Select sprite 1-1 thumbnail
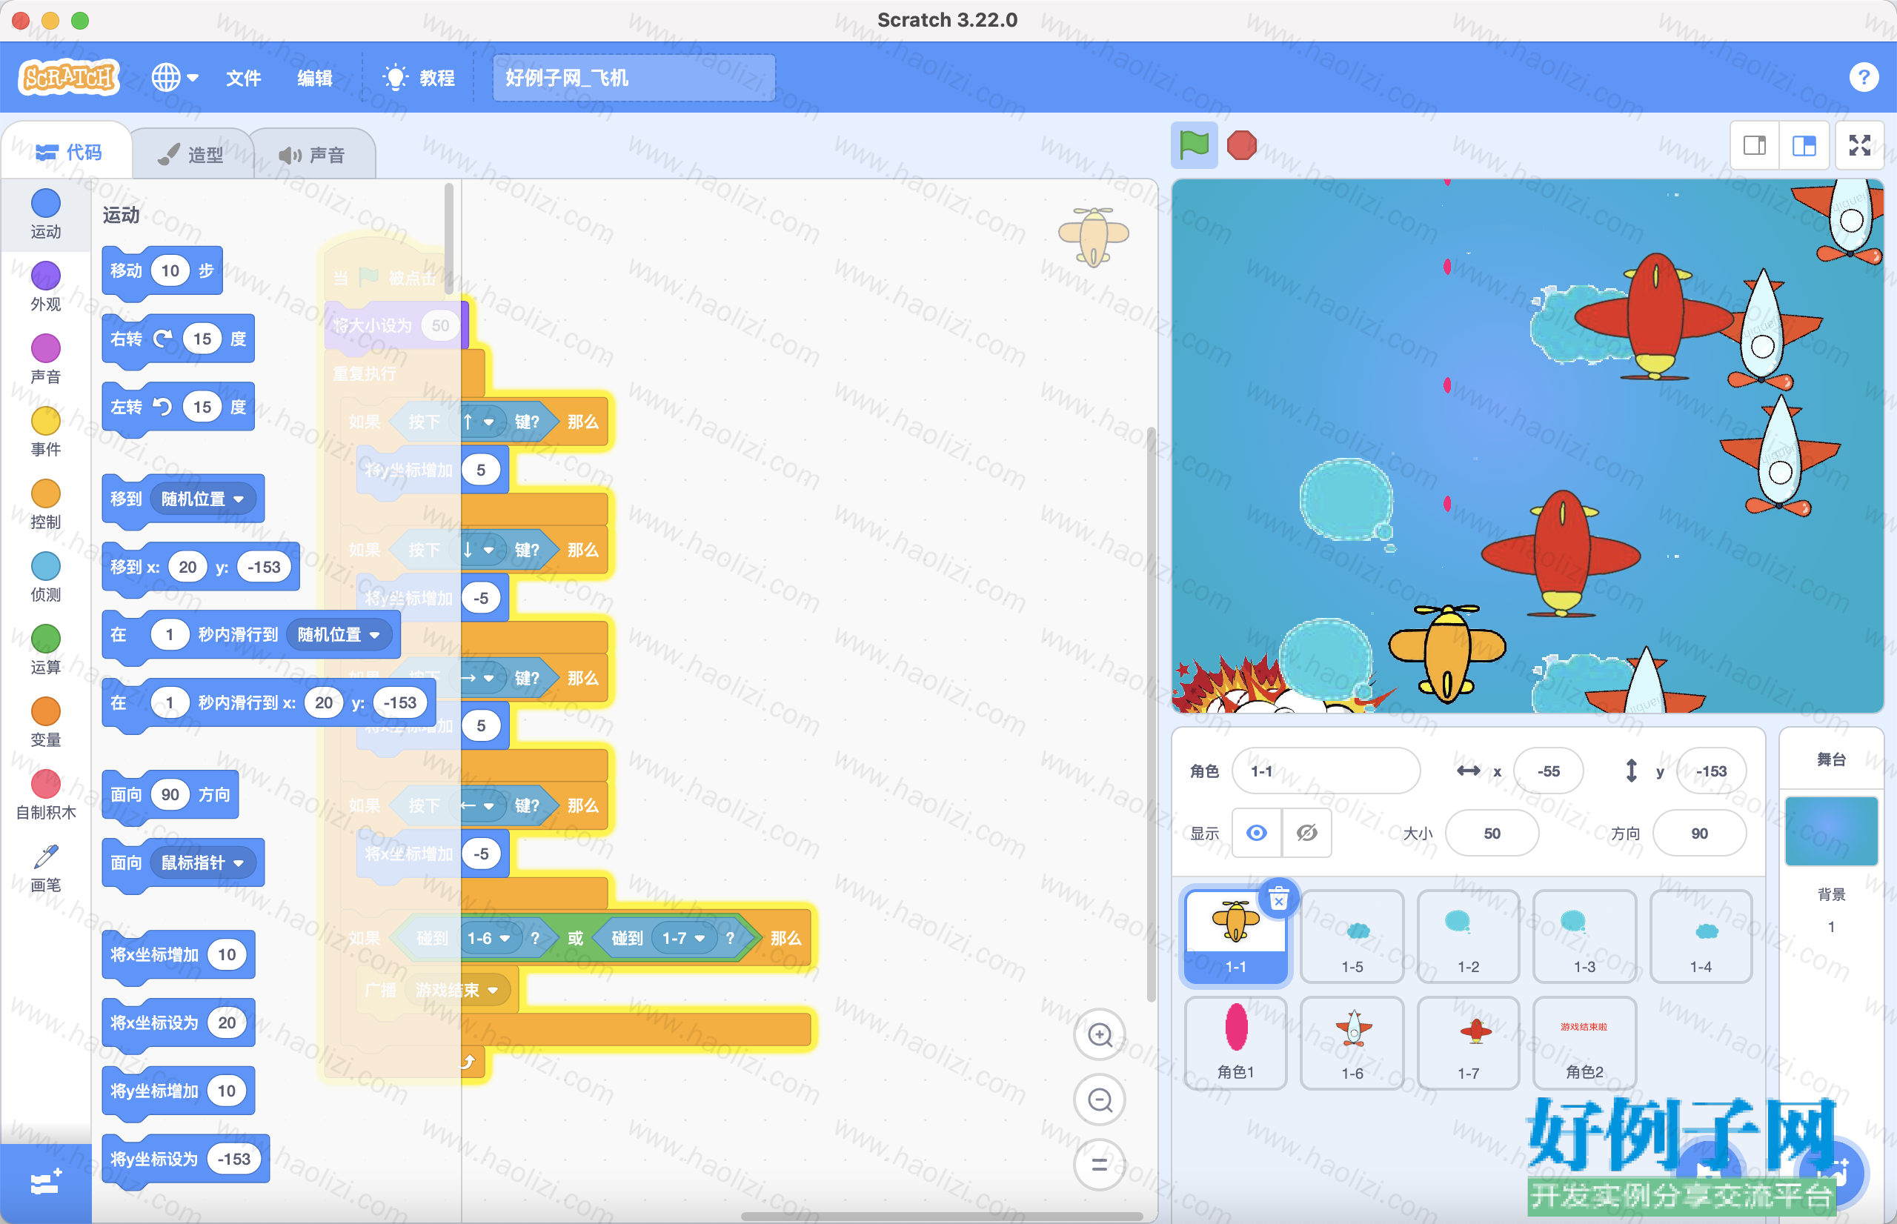1897x1224 pixels. coord(1236,937)
